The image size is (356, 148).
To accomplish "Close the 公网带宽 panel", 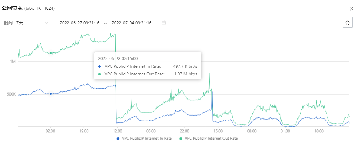I will (x=351, y=8).
